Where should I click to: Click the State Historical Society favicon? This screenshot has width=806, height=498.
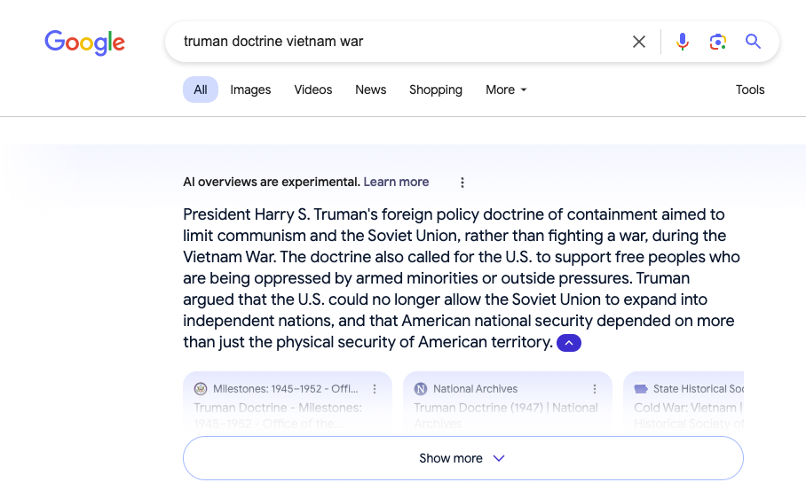(641, 389)
